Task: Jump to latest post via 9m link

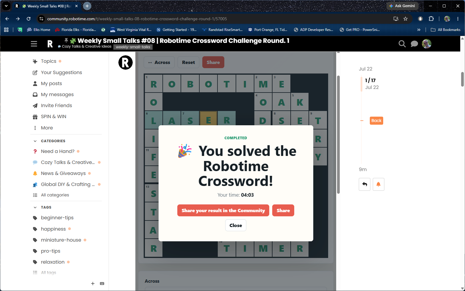Action: click(x=363, y=170)
